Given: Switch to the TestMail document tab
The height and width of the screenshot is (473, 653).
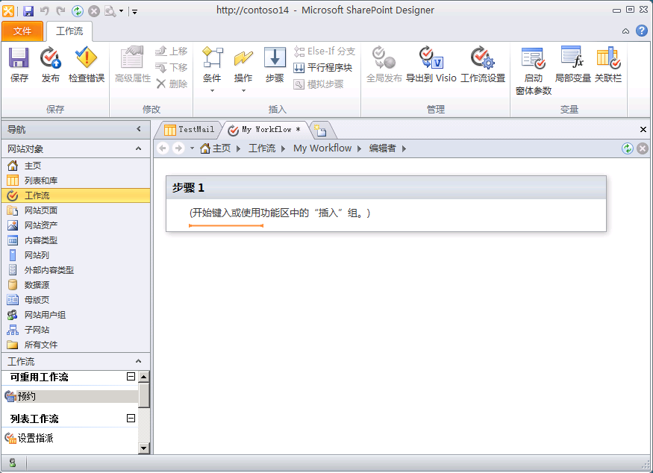Looking at the screenshot, I should 189,130.
